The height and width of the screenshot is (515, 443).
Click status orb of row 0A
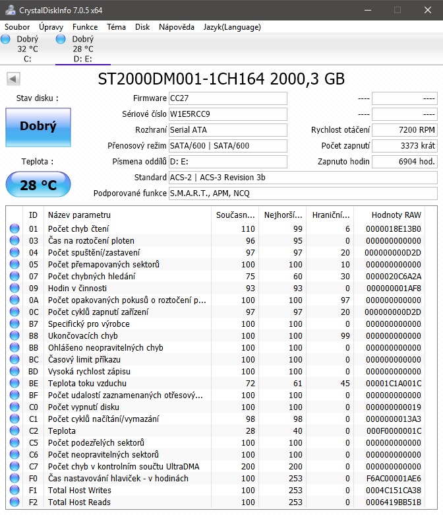[15, 300]
